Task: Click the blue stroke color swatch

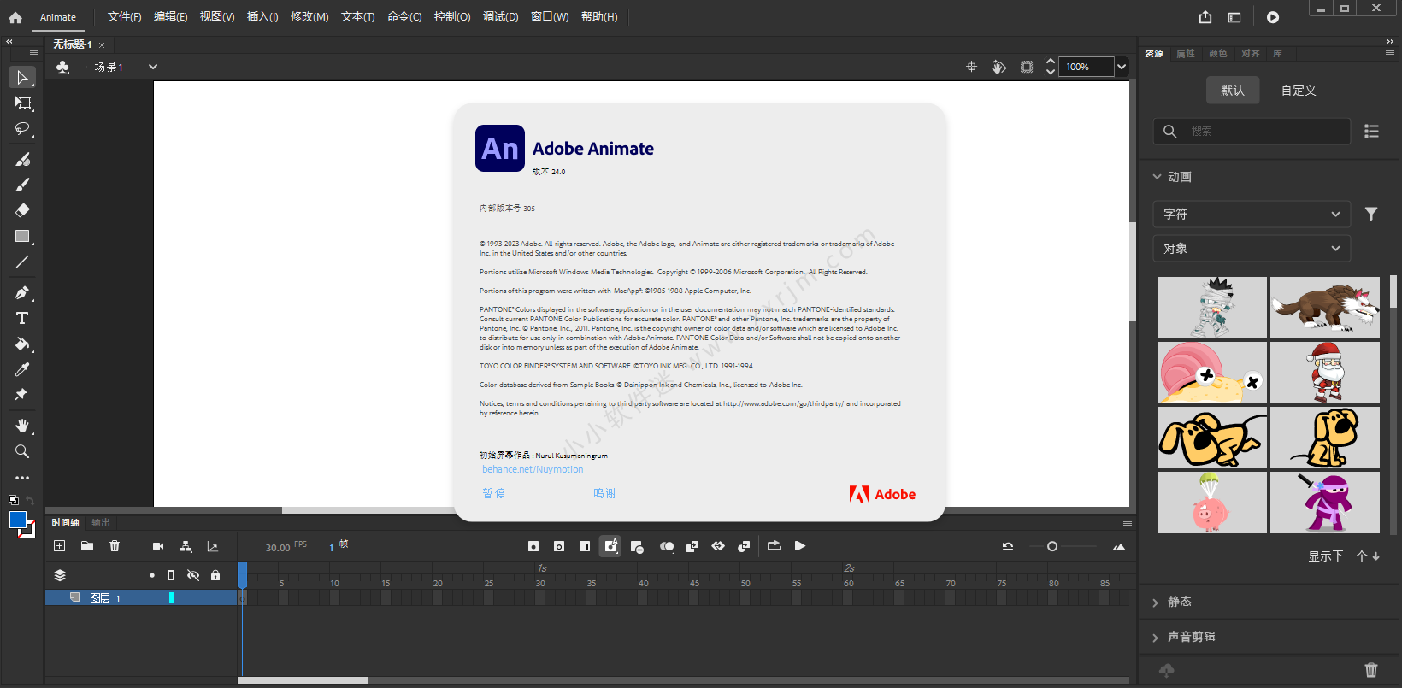Action: point(18,520)
